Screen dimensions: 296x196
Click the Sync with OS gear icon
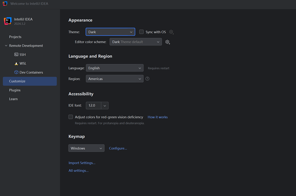tap(171, 32)
